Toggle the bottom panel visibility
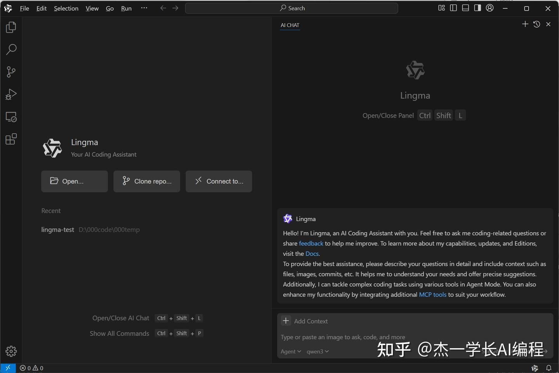 (465, 8)
